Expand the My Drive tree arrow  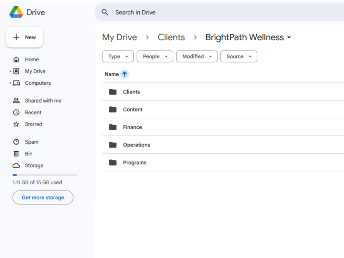pos(10,71)
